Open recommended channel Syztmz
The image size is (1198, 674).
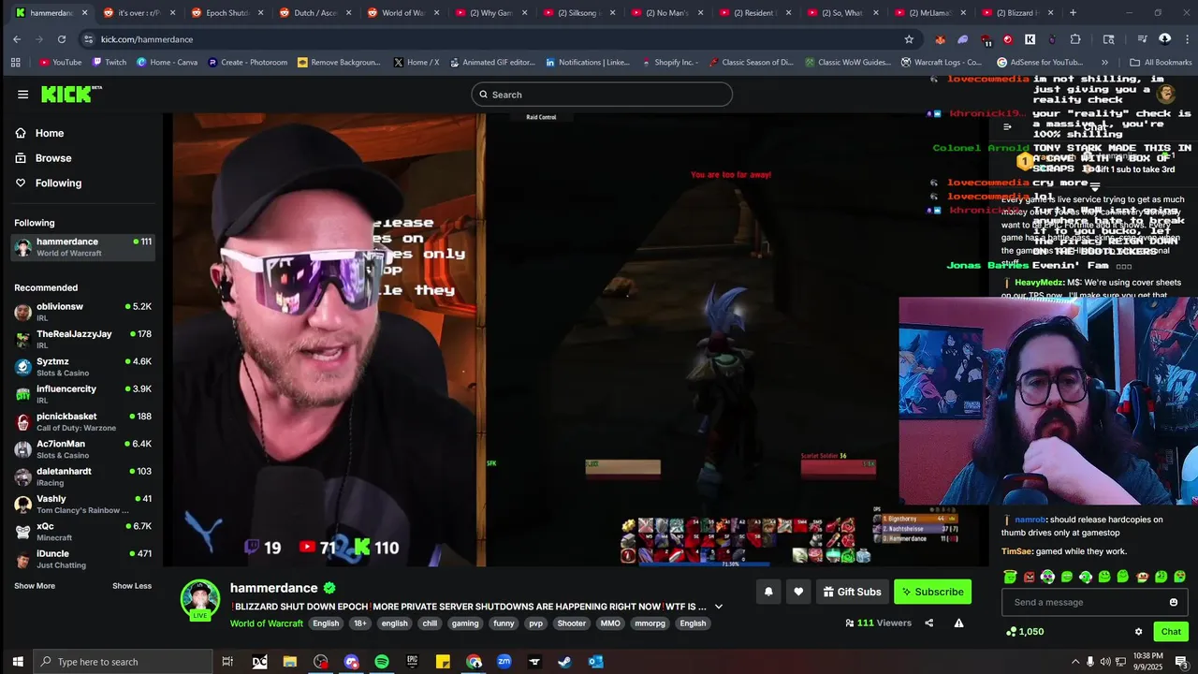[x=82, y=366]
